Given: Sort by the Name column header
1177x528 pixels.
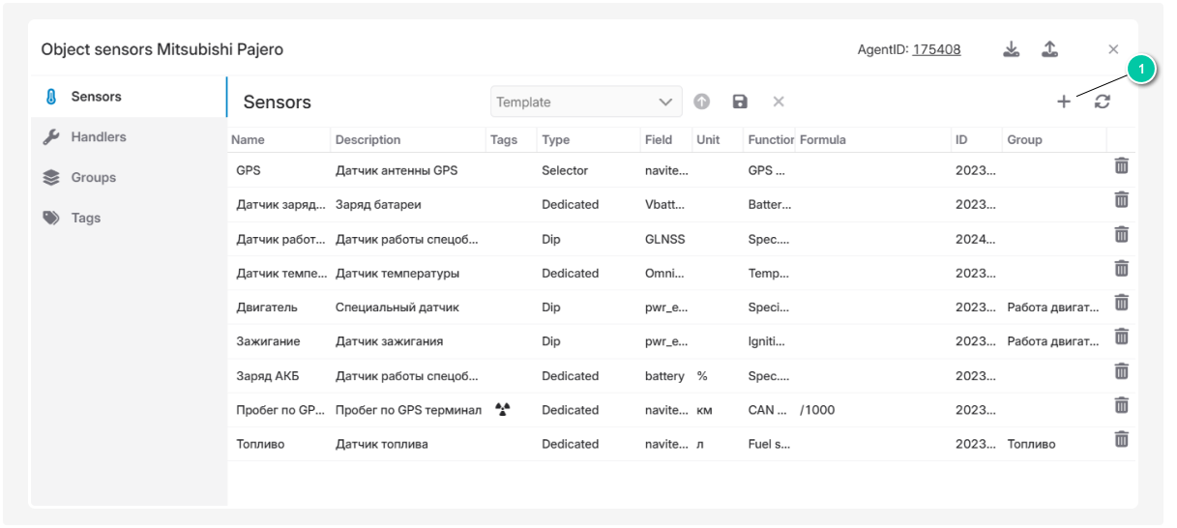Looking at the screenshot, I should pos(249,140).
